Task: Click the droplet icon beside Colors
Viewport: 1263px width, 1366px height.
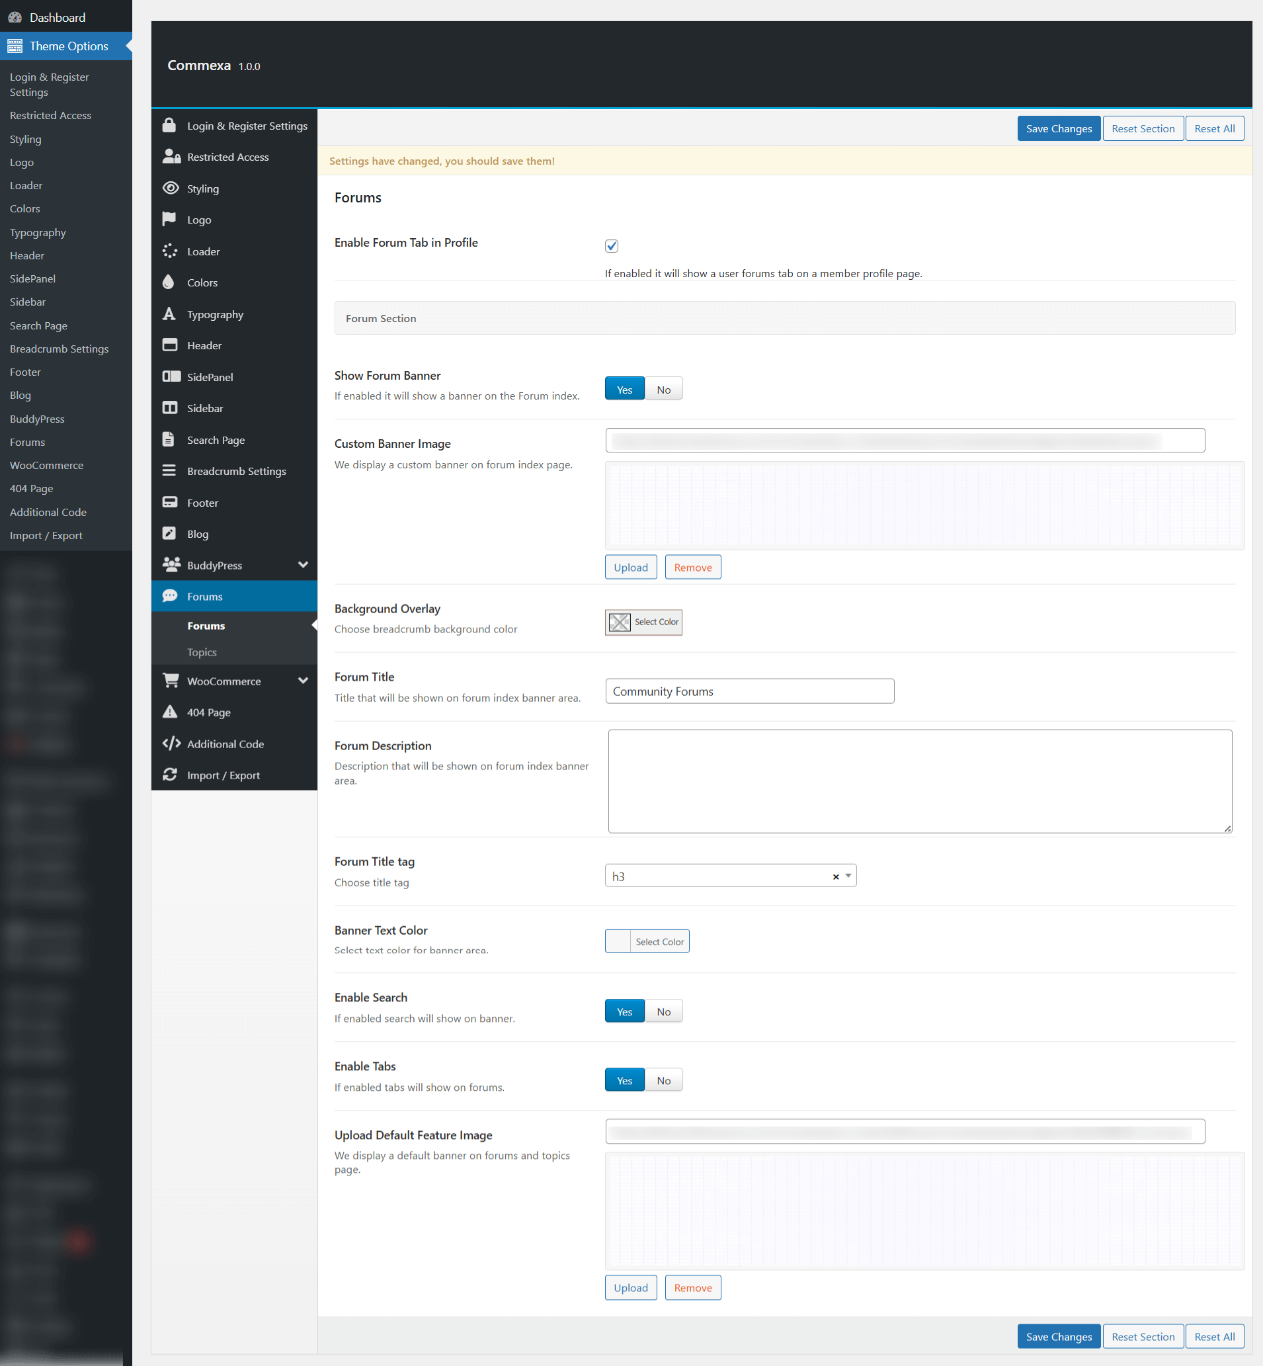Action: point(169,282)
